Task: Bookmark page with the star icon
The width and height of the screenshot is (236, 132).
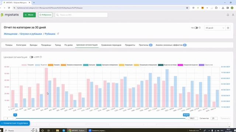Action: (x=187, y=8)
